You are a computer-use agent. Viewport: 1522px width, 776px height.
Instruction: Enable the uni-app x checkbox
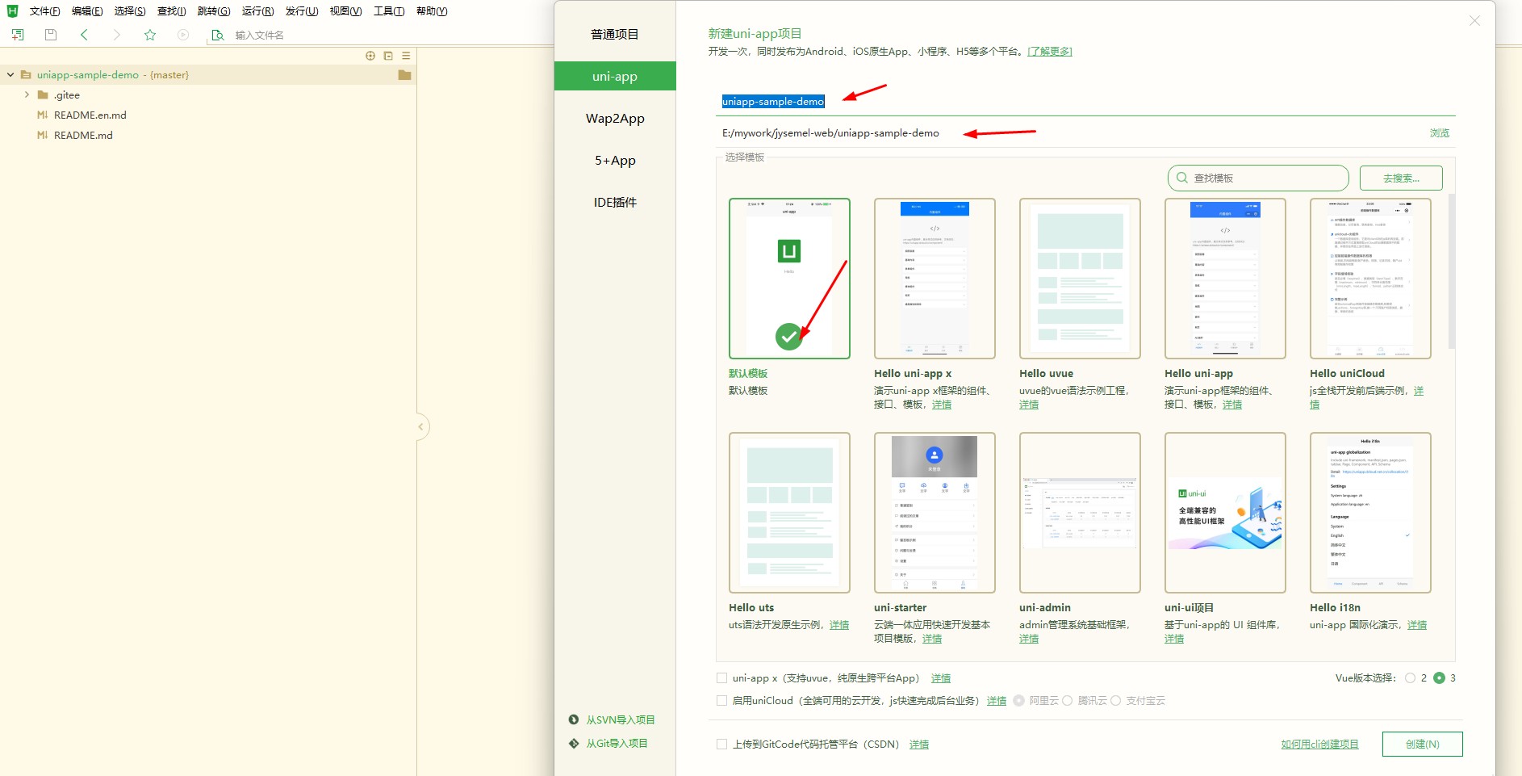click(721, 678)
